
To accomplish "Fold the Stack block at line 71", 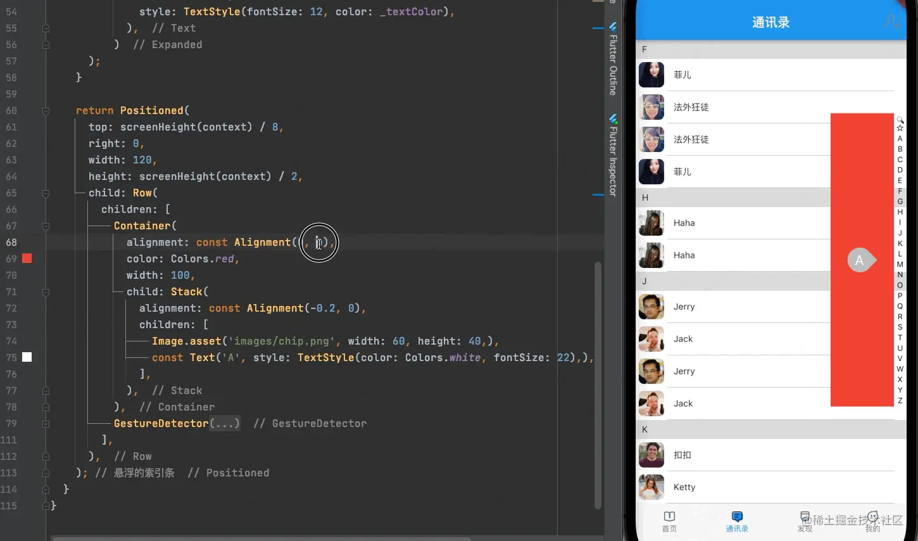I will point(46,292).
